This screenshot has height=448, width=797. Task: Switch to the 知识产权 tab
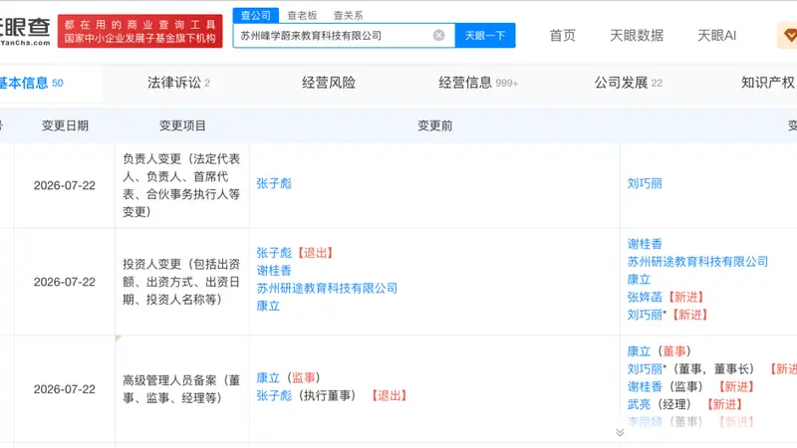coord(768,83)
